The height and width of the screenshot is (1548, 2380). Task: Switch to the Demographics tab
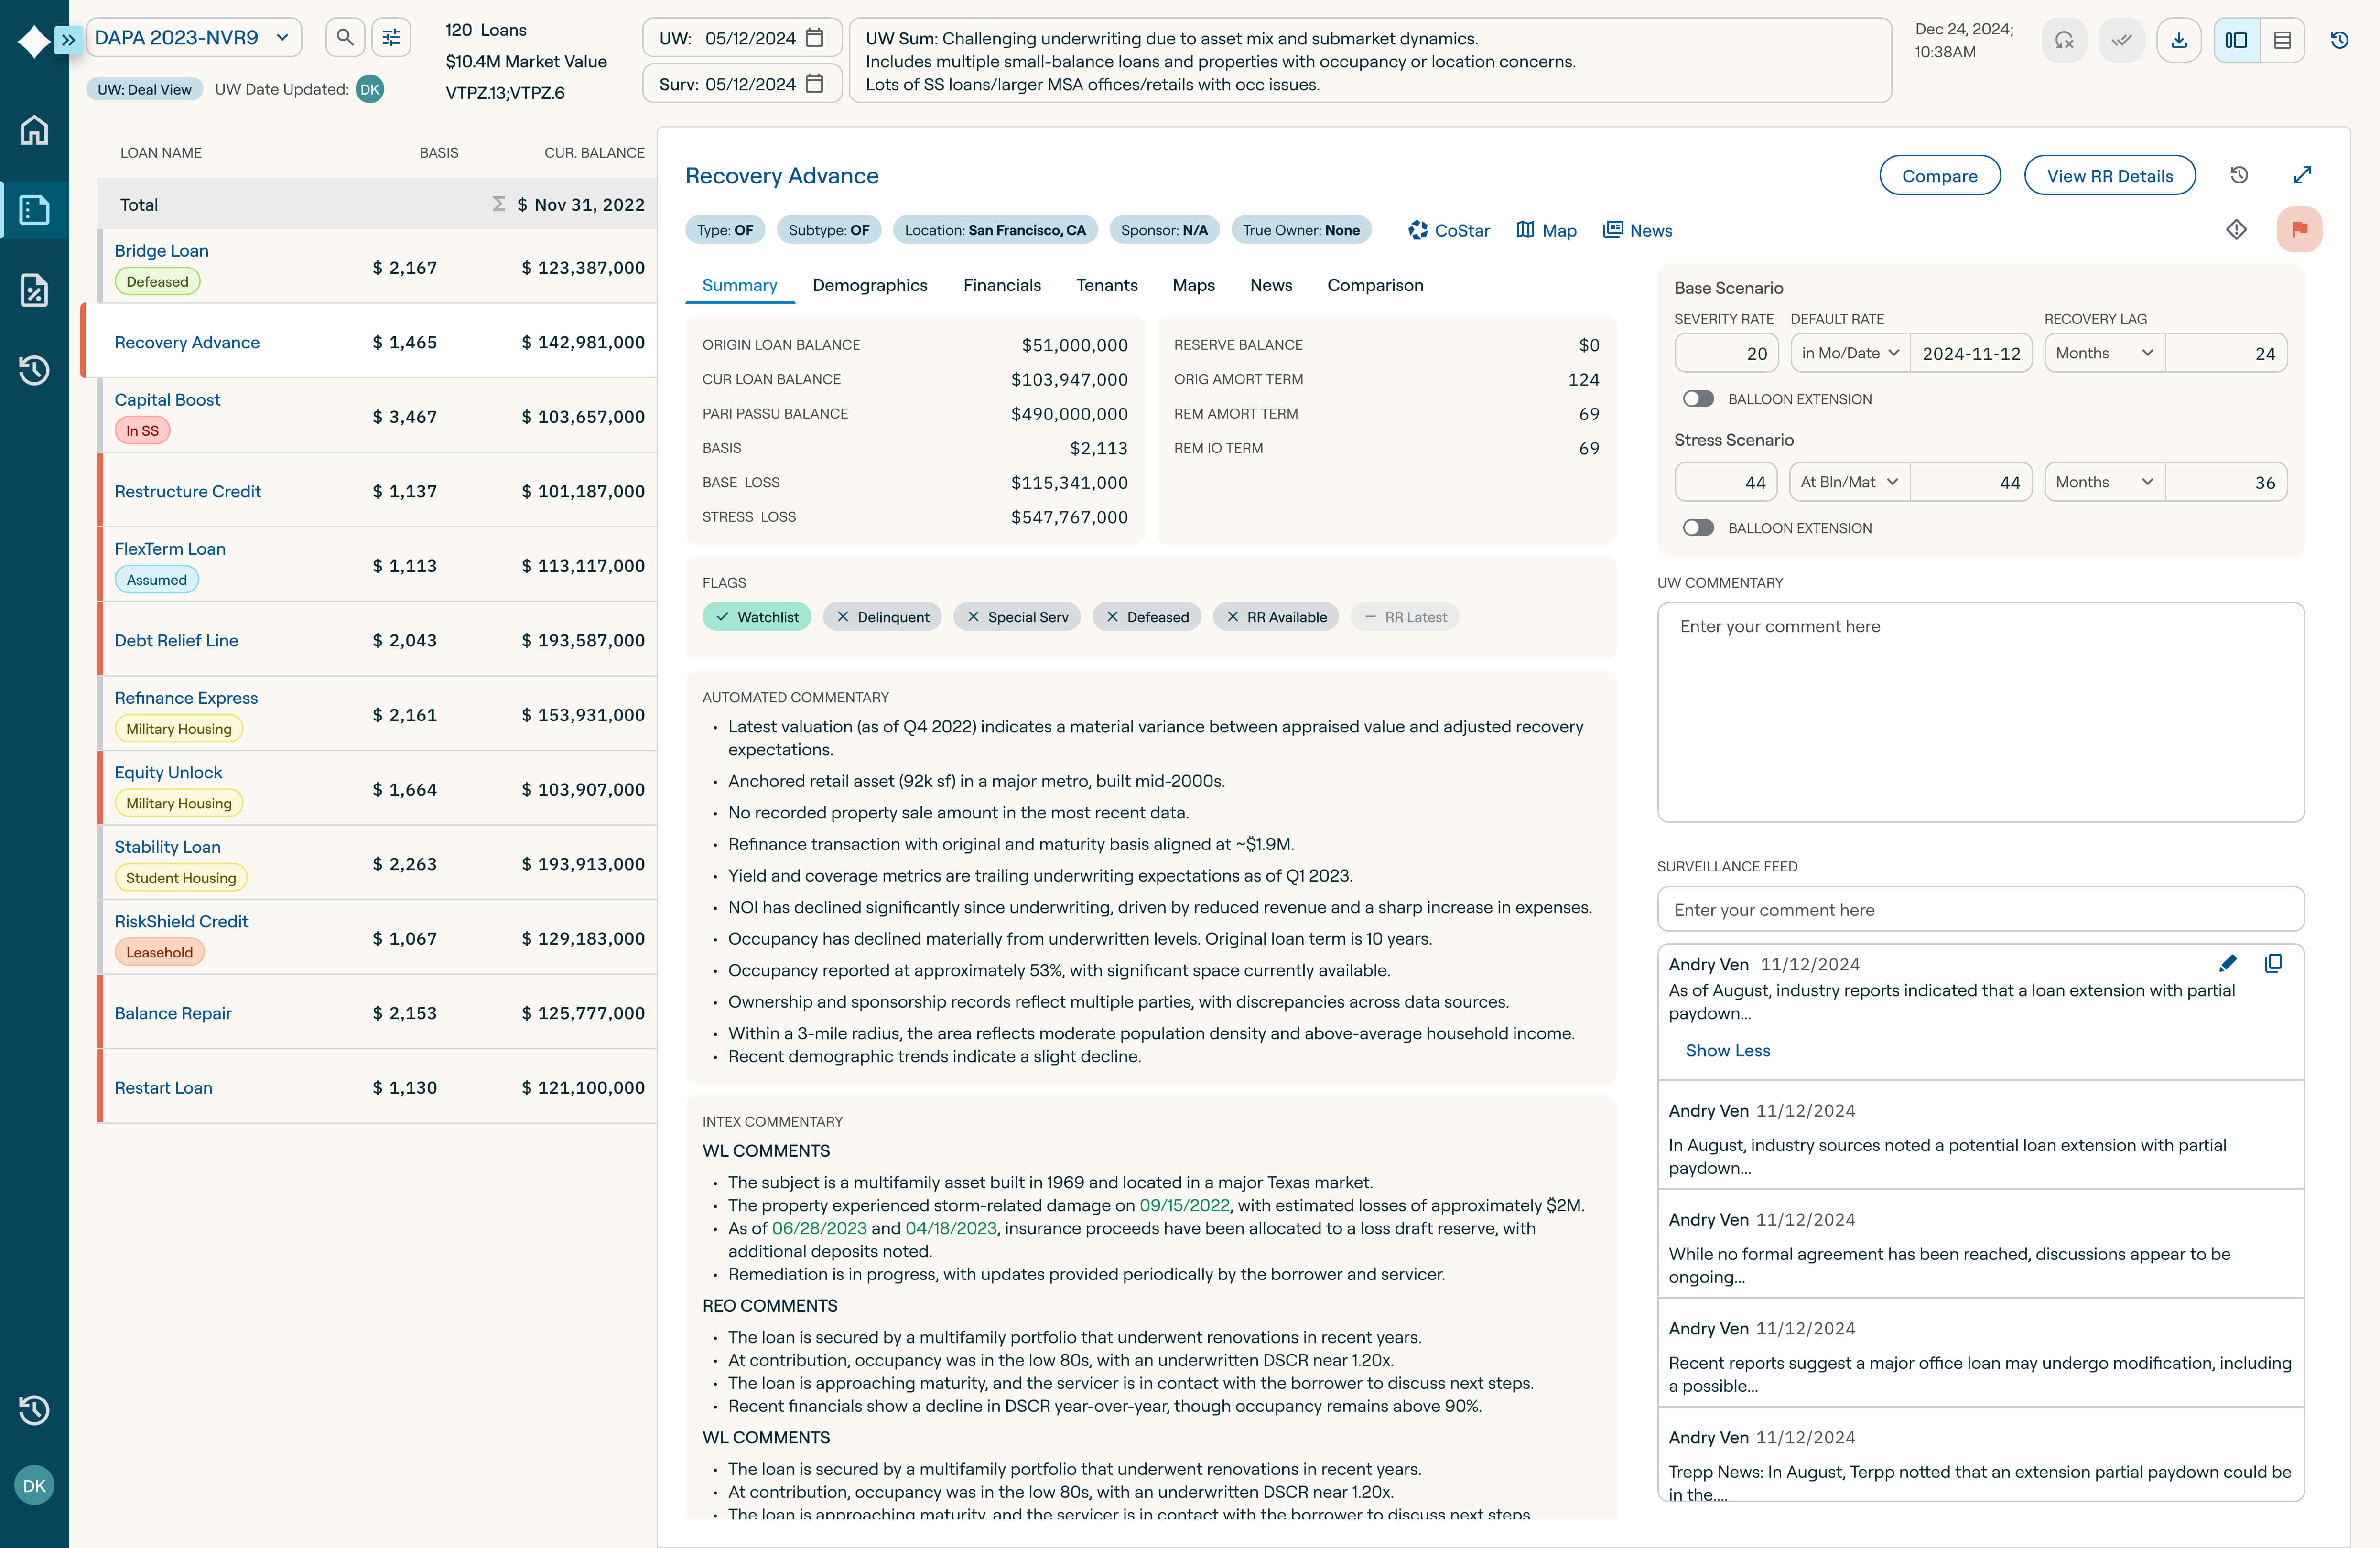click(x=869, y=285)
